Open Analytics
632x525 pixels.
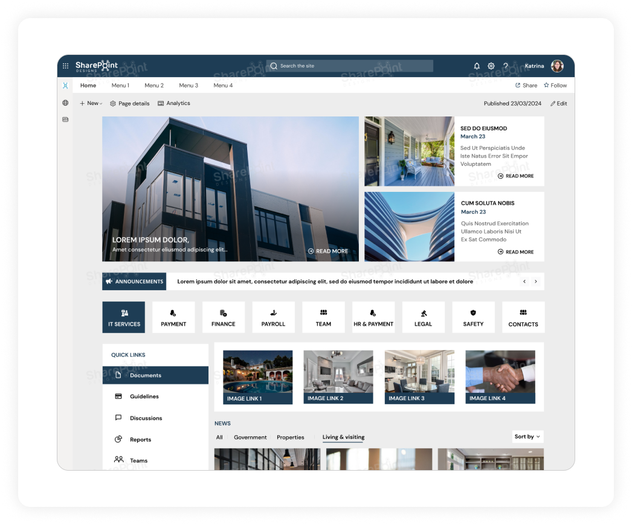174,103
